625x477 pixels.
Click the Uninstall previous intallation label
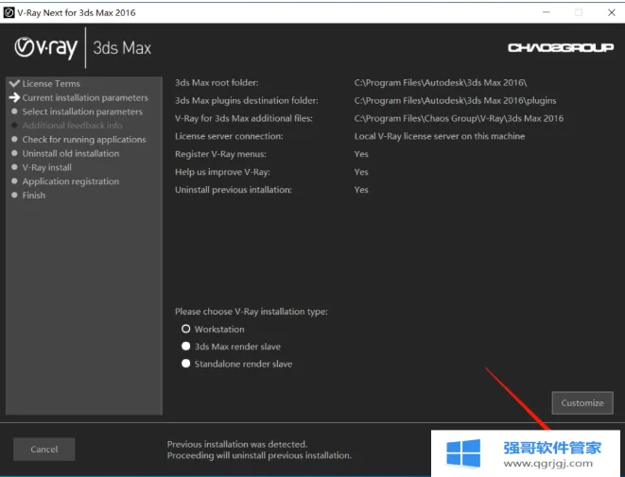pos(234,190)
